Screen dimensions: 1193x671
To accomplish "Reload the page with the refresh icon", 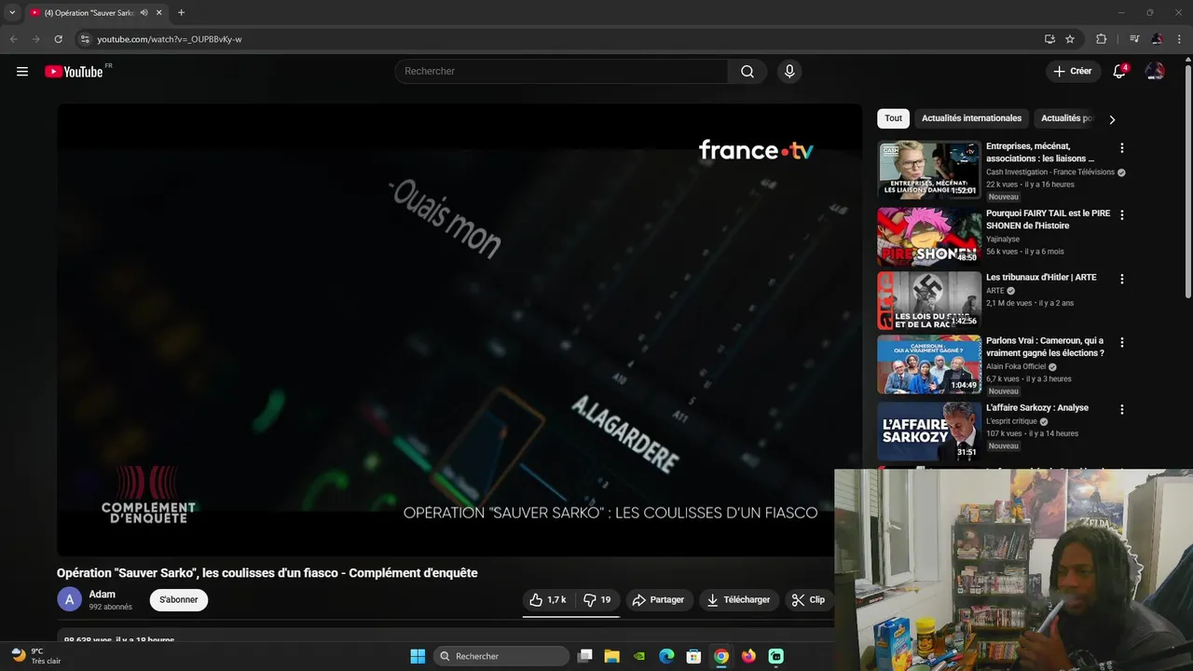I will point(58,39).
